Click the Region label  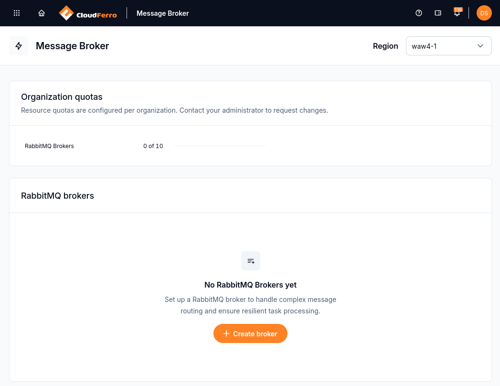pyautogui.click(x=385, y=46)
